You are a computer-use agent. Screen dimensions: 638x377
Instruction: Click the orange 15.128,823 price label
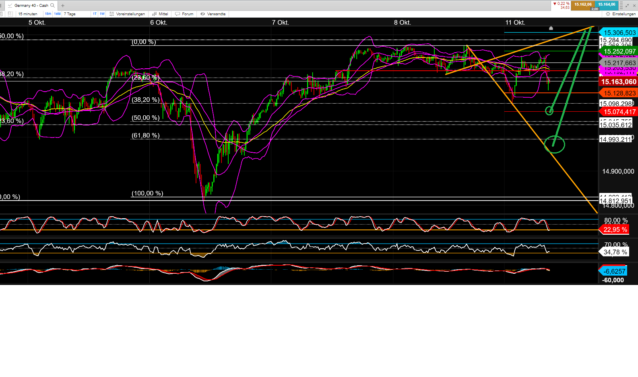coord(619,93)
